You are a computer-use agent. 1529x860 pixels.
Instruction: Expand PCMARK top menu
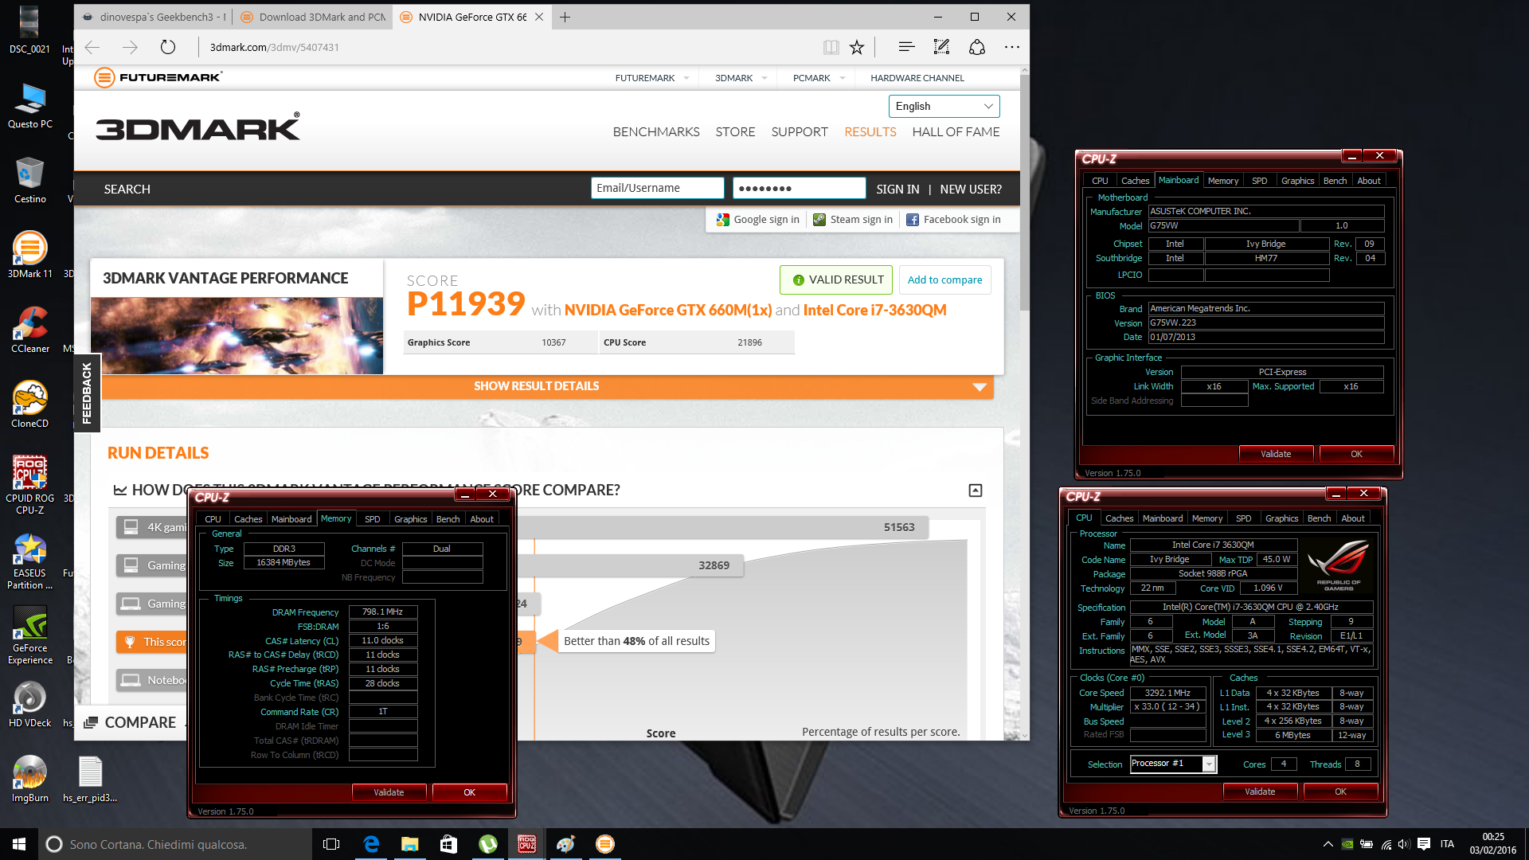coord(819,78)
